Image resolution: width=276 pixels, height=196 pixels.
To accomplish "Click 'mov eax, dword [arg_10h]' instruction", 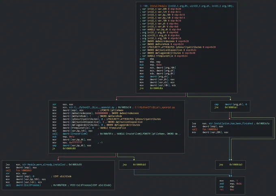I will click(x=157, y=68).
